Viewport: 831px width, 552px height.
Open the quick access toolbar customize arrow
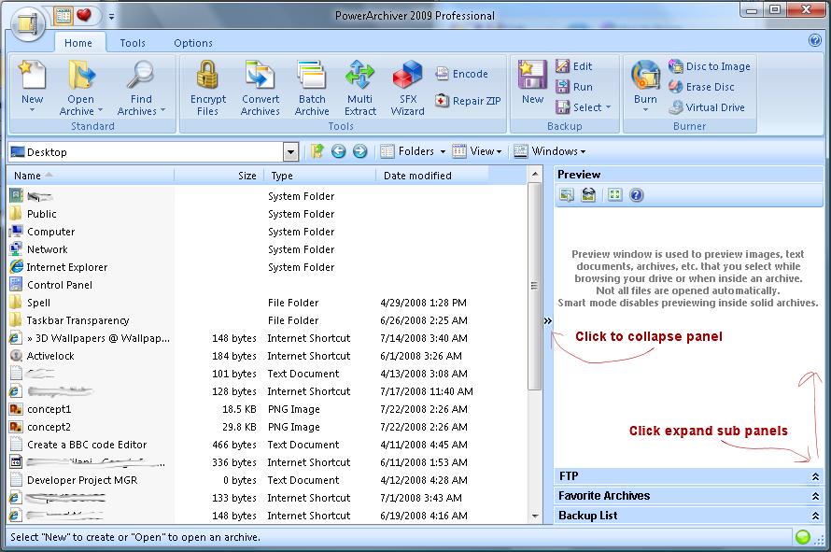coord(111,17)
